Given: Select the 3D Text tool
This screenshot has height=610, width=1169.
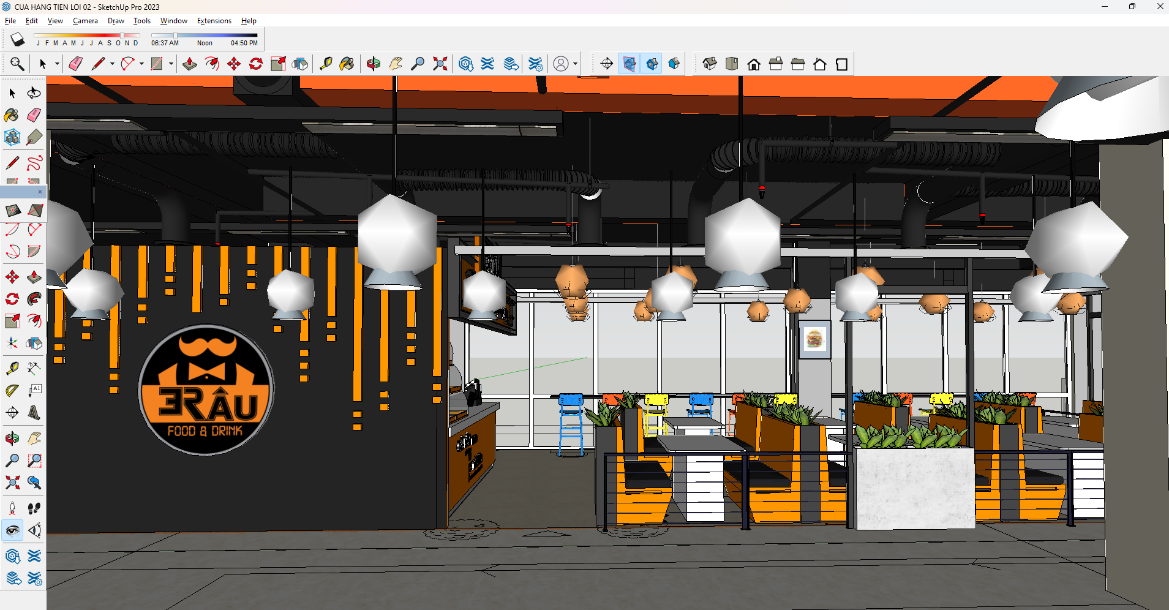Looking at the screenshot, I should click(34, 412).
